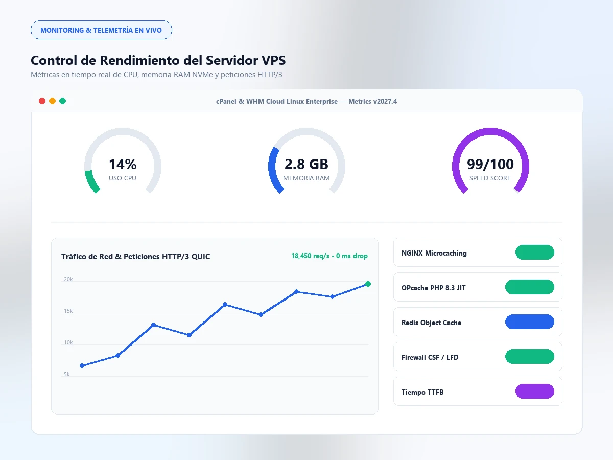Click the Tráfico de Red & Peticiones HTTP/3 QUIC title
Screen dimensions: 613x460
[135, 257]
